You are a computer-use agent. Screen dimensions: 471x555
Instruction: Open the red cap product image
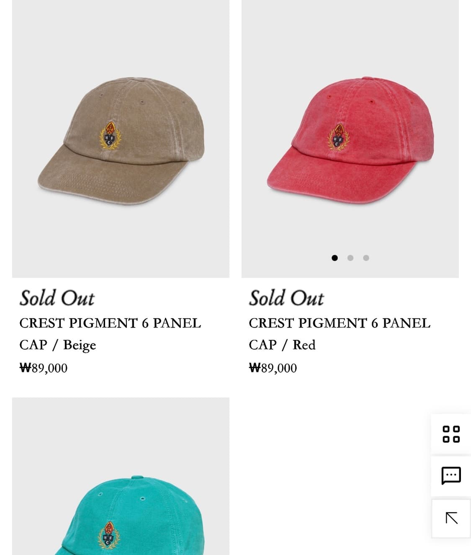[350, 139]
